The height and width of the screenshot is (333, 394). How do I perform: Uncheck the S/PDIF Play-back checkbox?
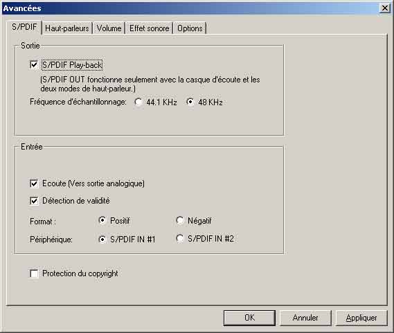click(x=34, y=65)
